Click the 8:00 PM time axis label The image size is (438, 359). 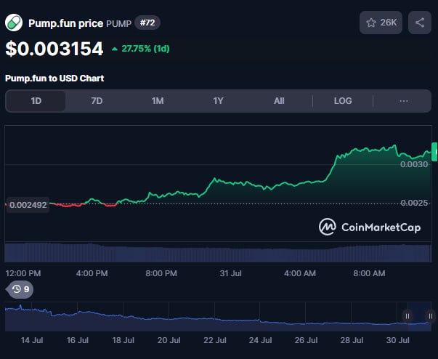point(161,273)
